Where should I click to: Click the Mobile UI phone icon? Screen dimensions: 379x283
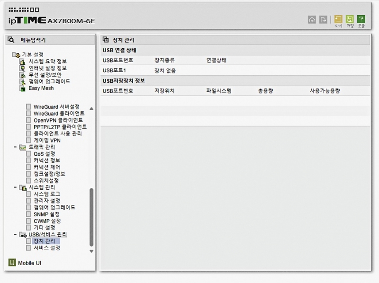[12, 263]
